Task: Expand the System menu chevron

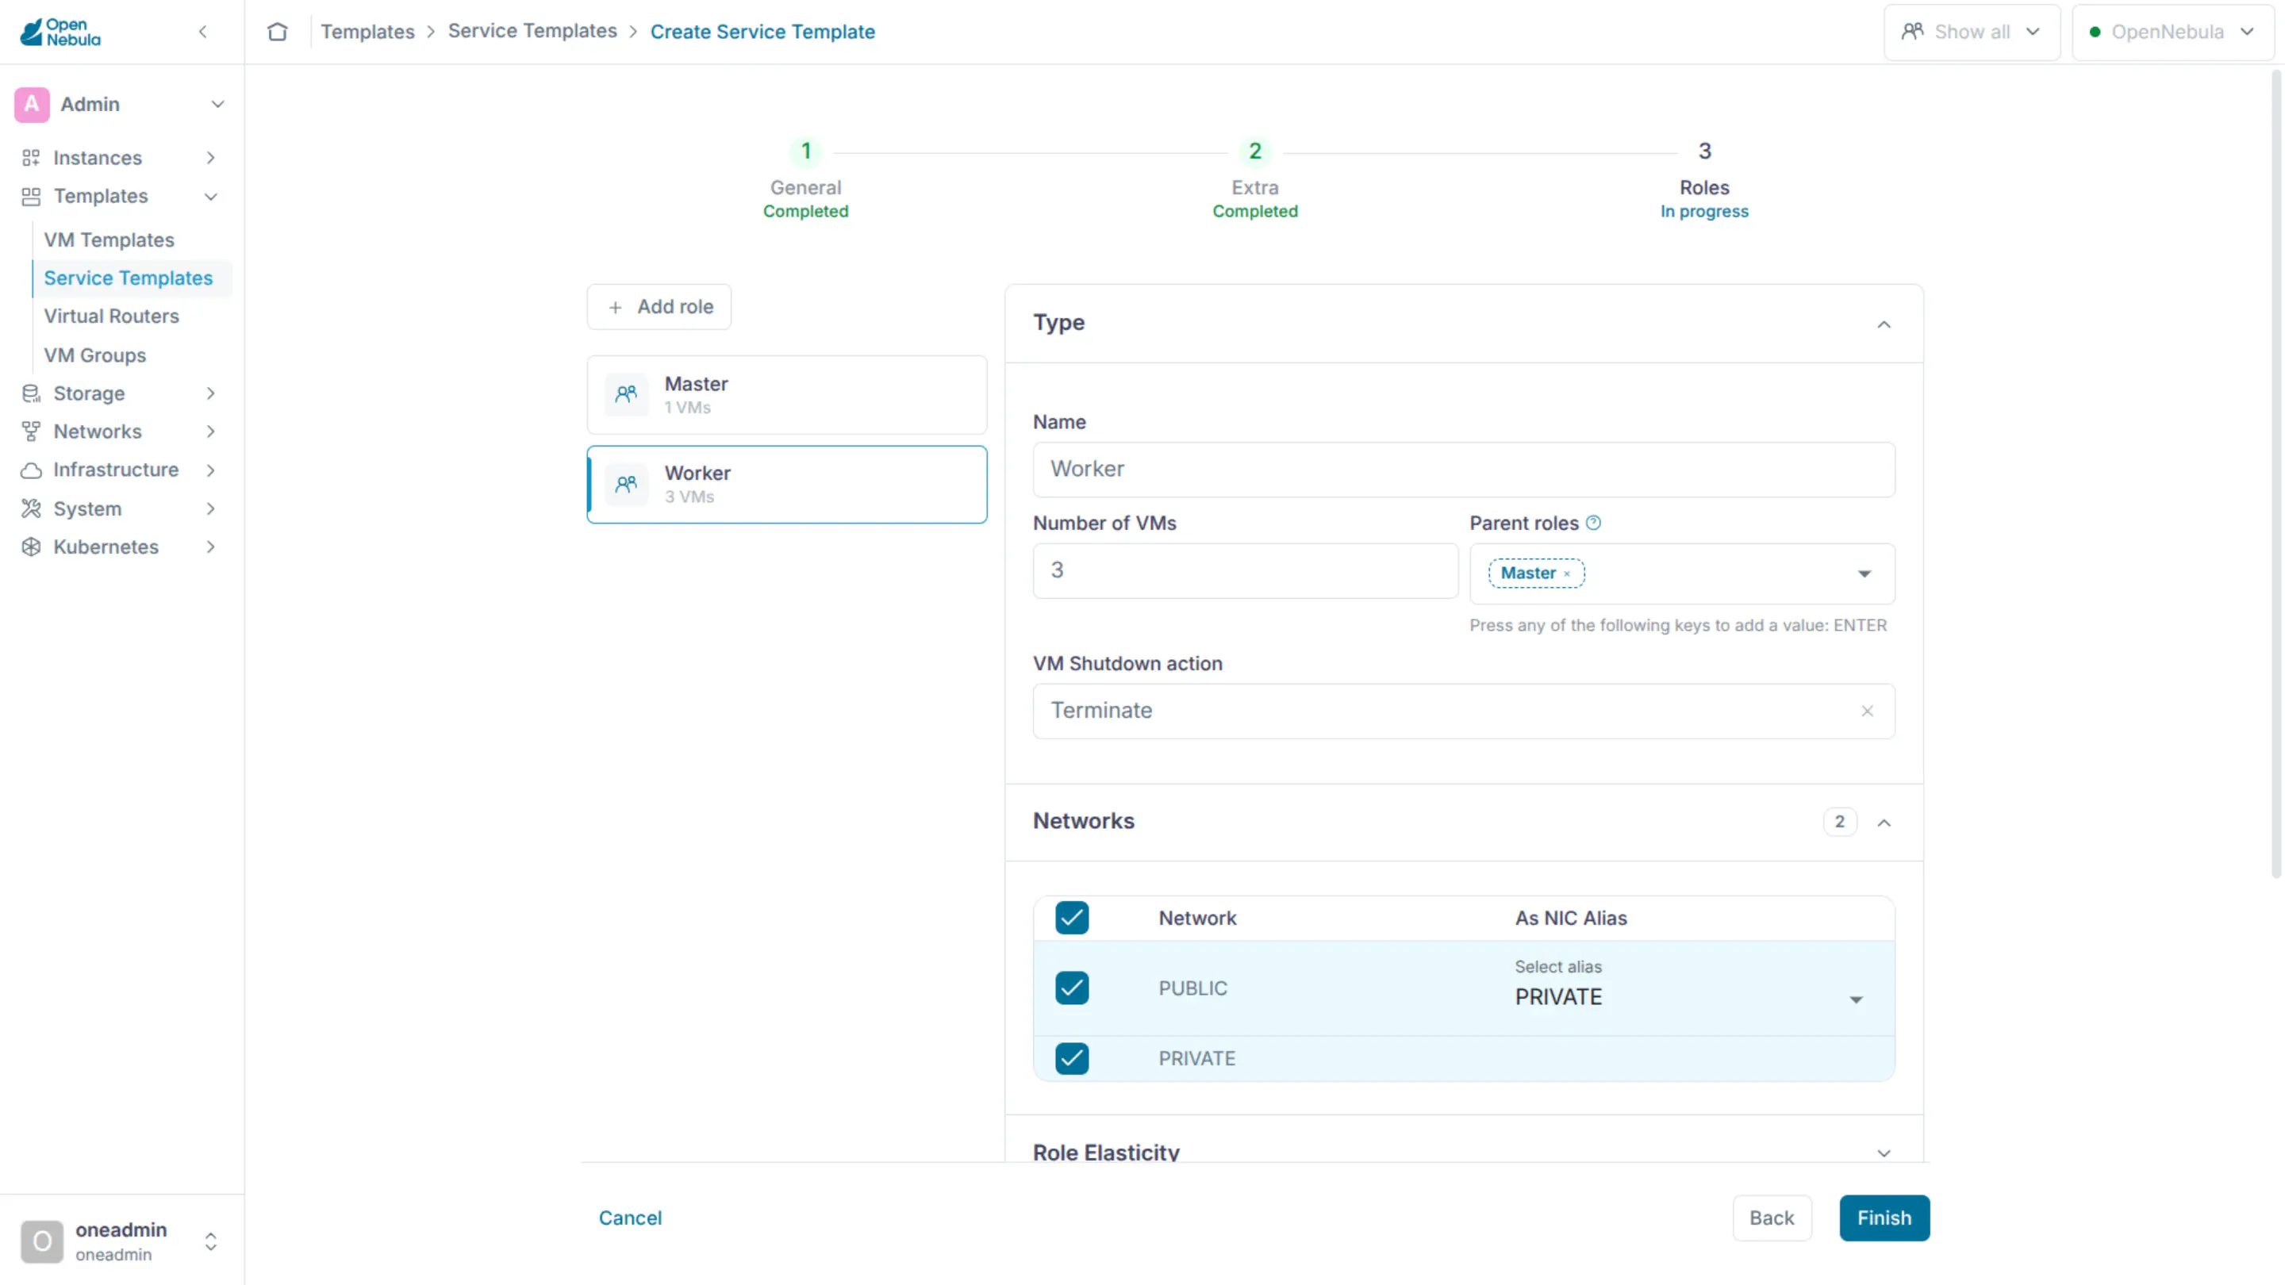Action: pos(210,508)
